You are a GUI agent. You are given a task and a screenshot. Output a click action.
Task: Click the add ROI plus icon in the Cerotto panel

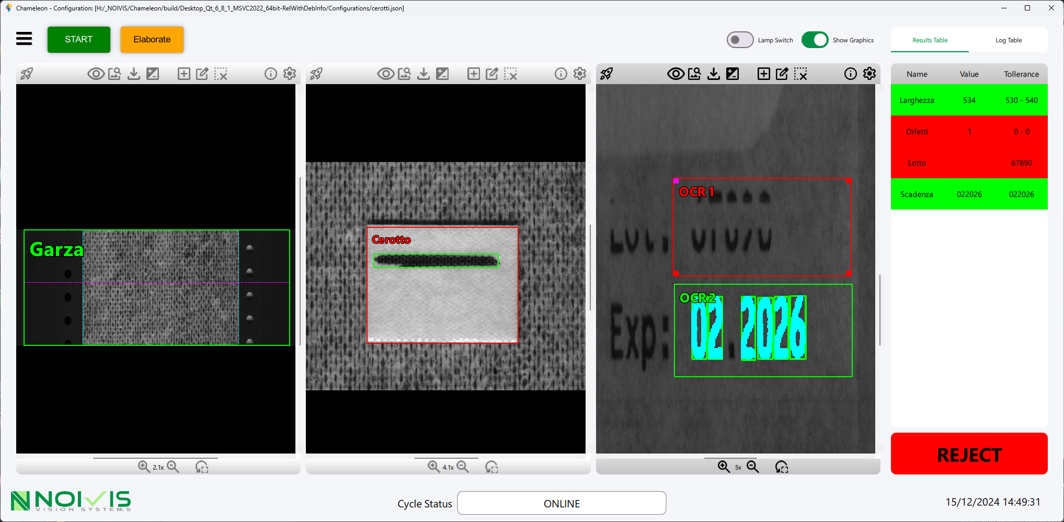click(x=474, y=74)
